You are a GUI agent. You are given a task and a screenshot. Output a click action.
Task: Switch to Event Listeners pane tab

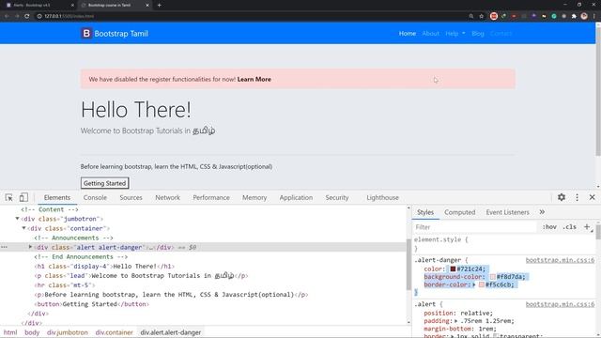(x=507, y=212)
